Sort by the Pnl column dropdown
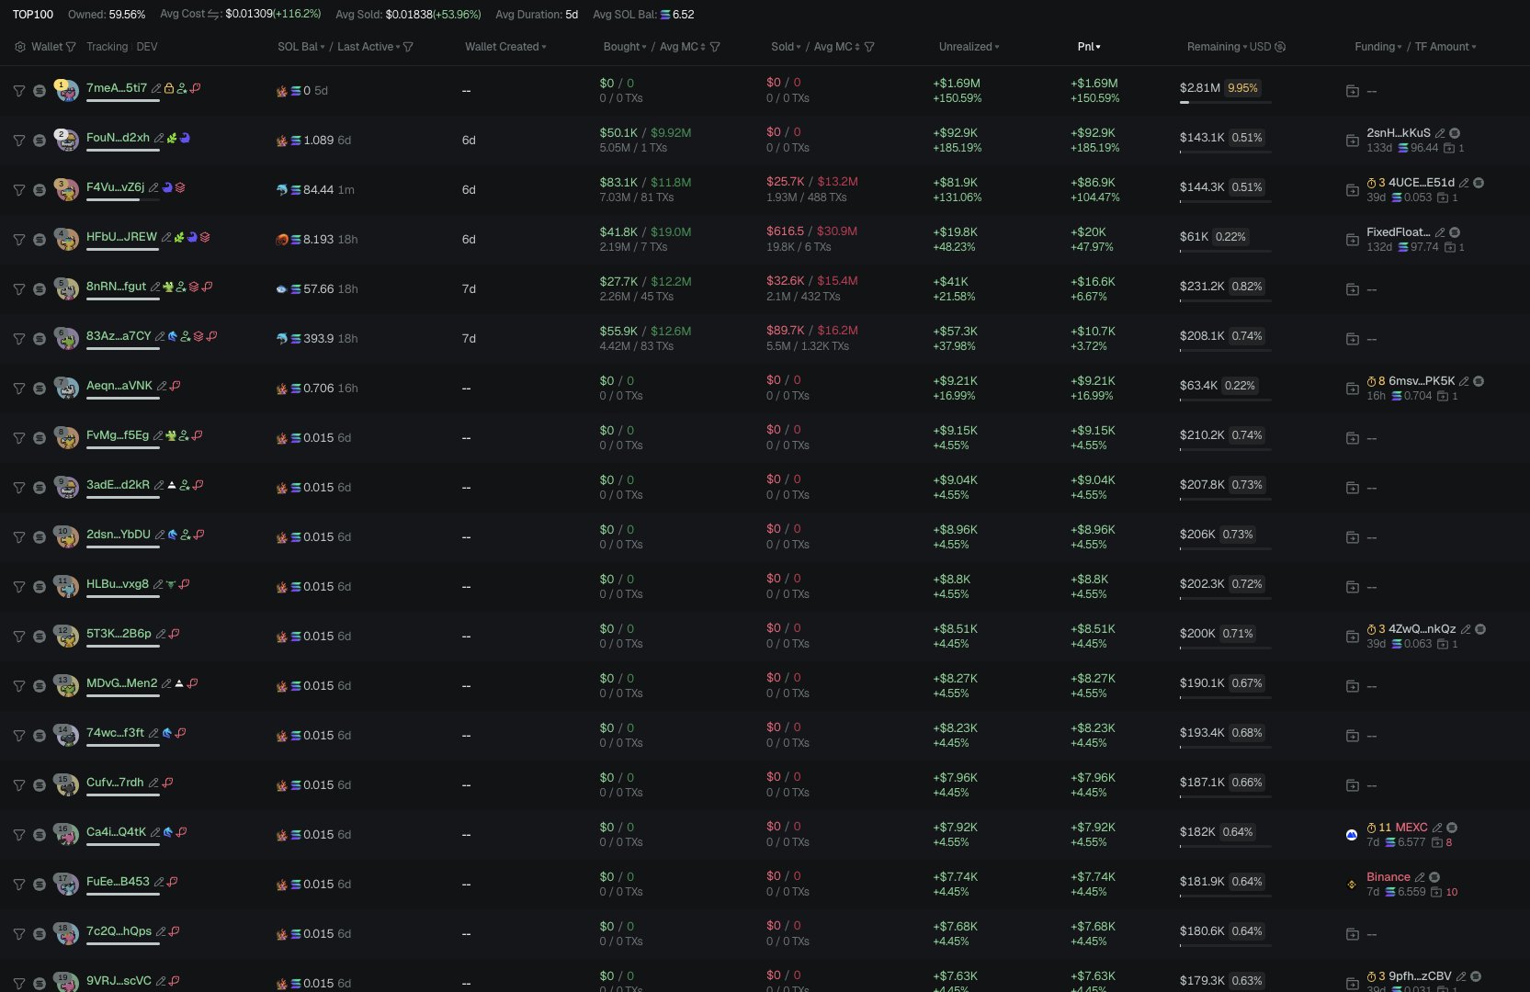 pos(1088,47)
